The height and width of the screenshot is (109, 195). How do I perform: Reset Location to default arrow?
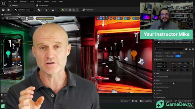click(191, 63)
